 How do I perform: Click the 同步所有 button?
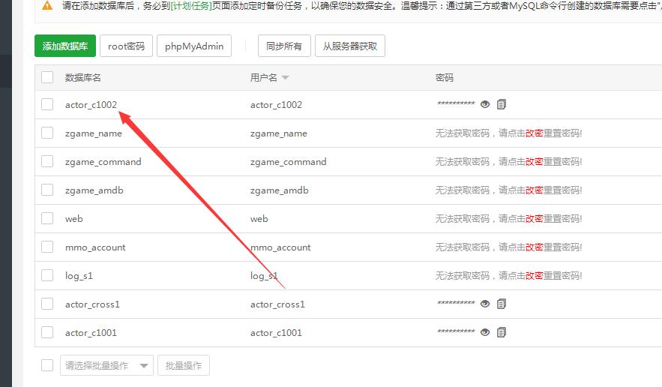[284, 46]
